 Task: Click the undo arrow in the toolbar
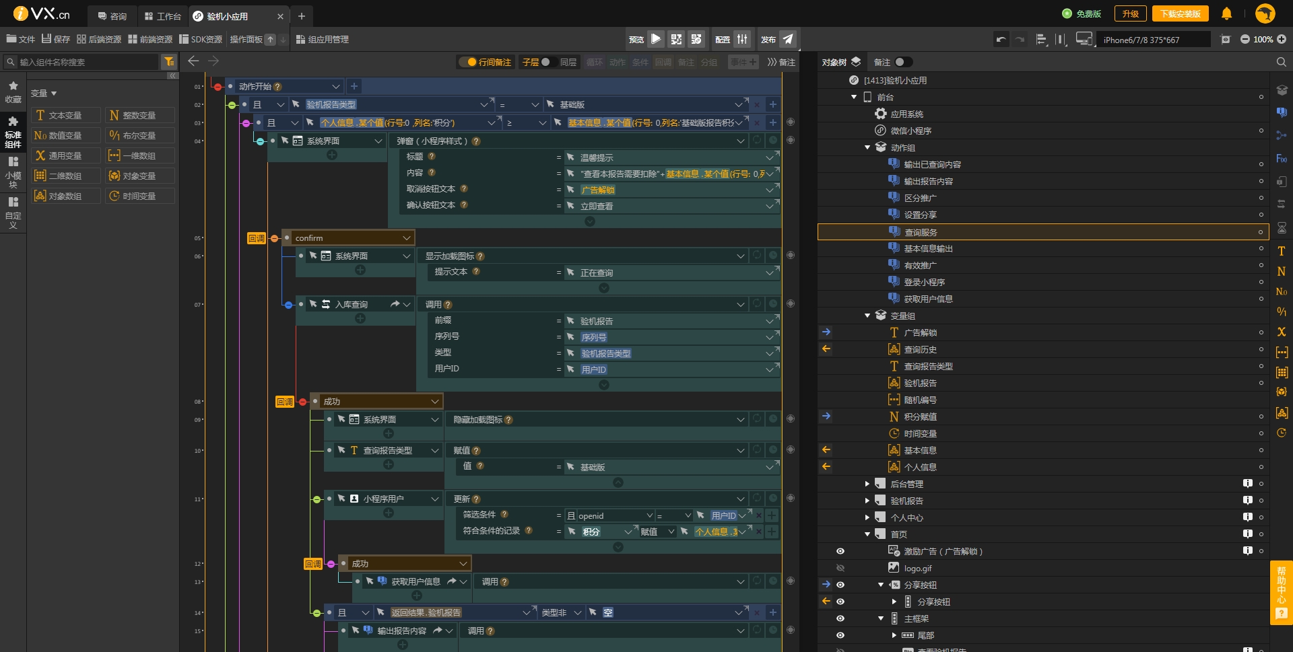[1001, 40]
